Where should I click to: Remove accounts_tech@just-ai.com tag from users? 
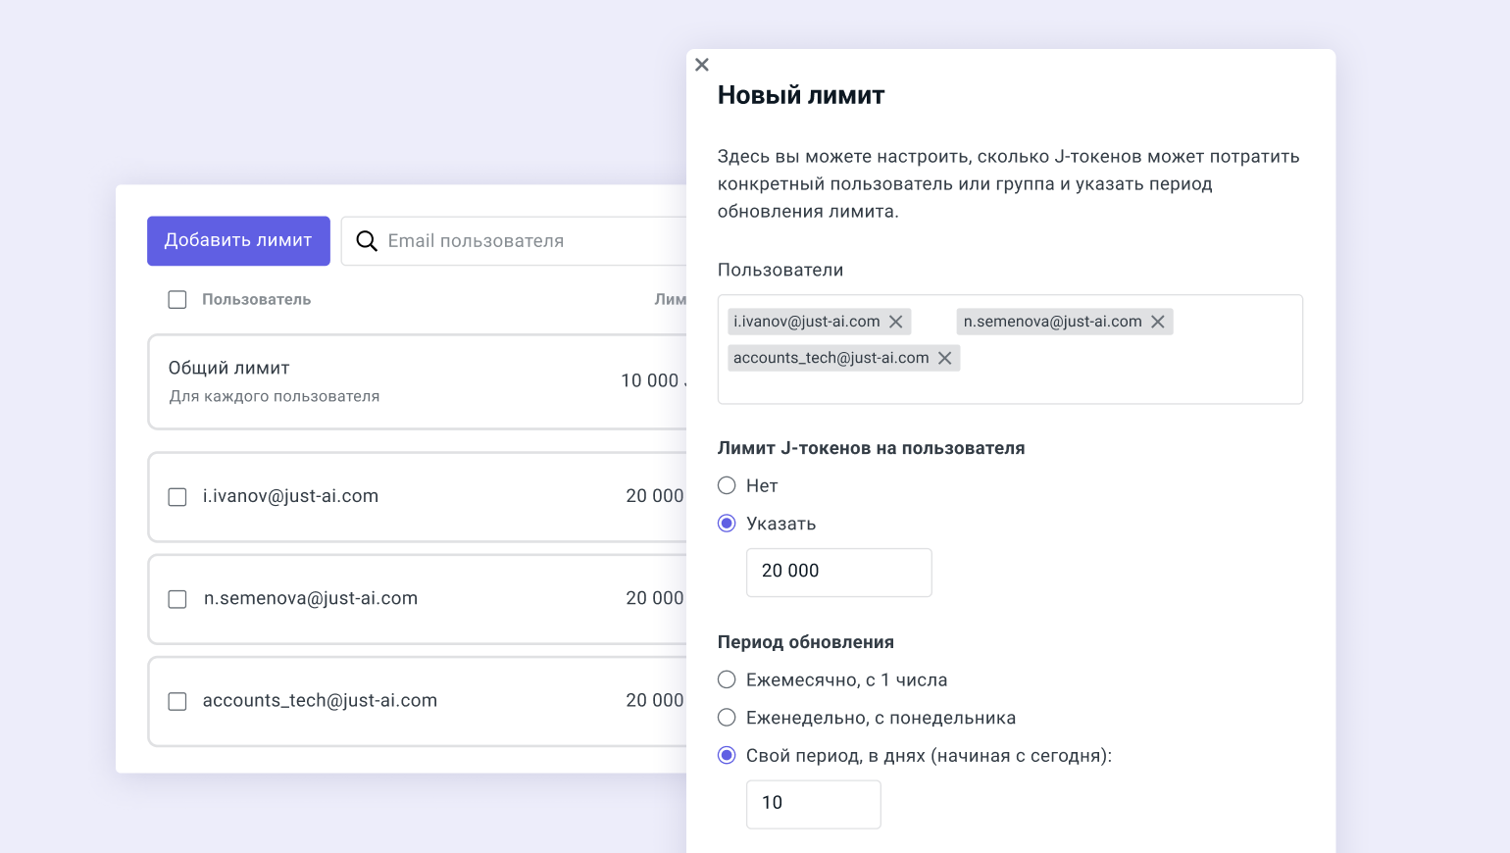point(944,358)
